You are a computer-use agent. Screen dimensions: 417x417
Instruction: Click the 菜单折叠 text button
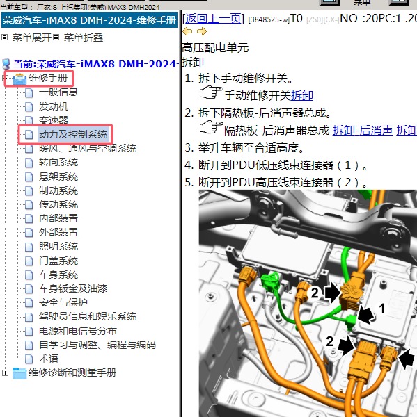point(84,38)
